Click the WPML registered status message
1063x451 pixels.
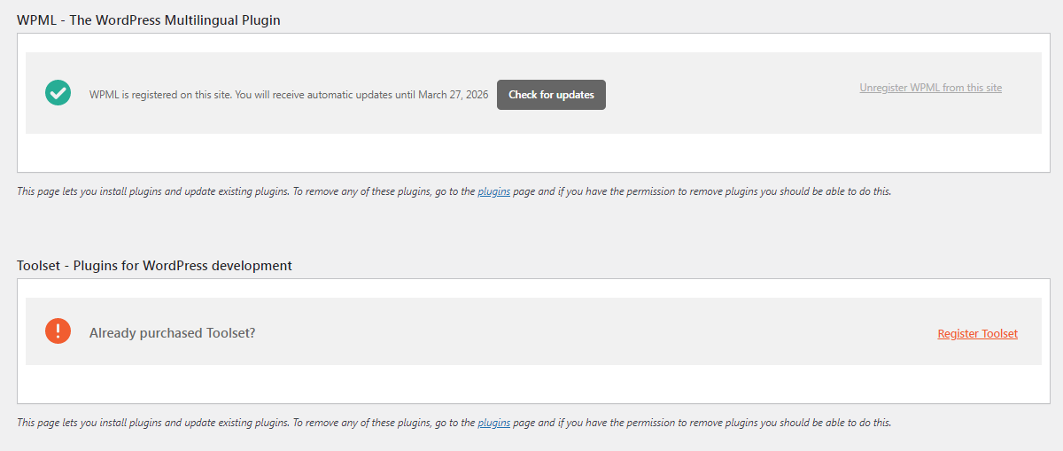[x=289, y=95]
